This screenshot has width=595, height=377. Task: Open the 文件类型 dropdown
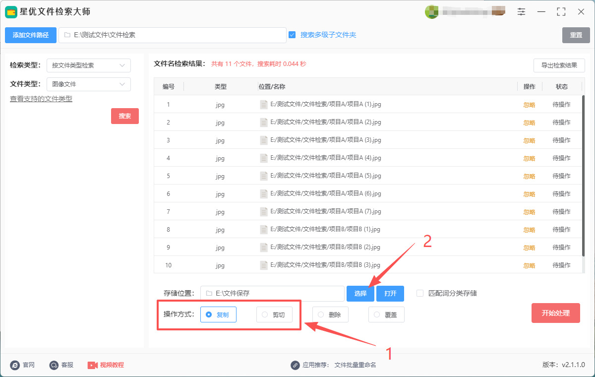click(89, 84)
